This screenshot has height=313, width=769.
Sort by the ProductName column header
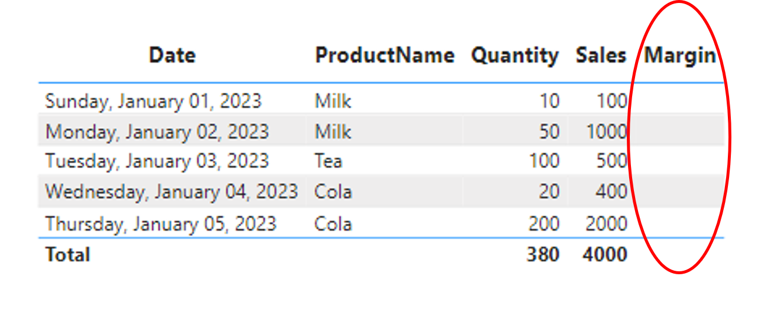385,56
